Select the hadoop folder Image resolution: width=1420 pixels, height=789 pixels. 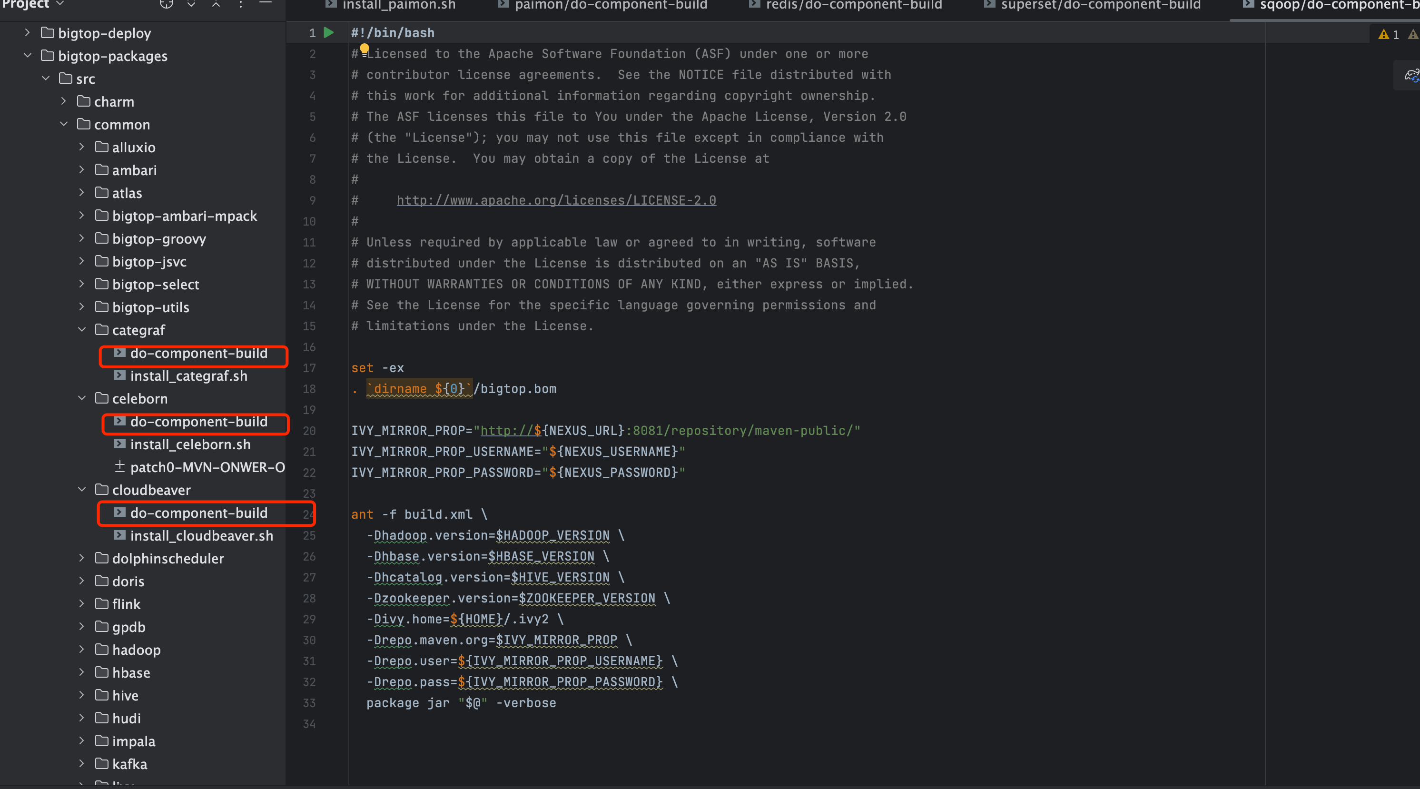[136, 650]
